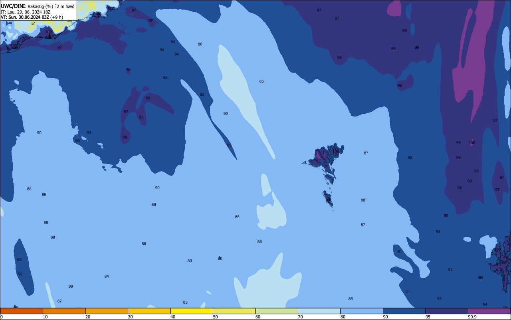Select the 'IT: Lau. 29. 06. 2024 18Z' line
The height and width of the screenshot is (320, 511).
click(x=26, y=12)
